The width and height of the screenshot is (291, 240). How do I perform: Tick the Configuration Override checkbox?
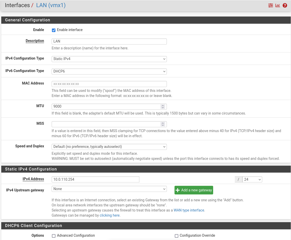[x=177, y=236]
